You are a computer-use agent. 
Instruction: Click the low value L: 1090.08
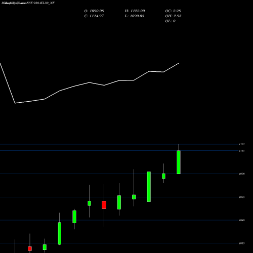(x=134, y=16)
